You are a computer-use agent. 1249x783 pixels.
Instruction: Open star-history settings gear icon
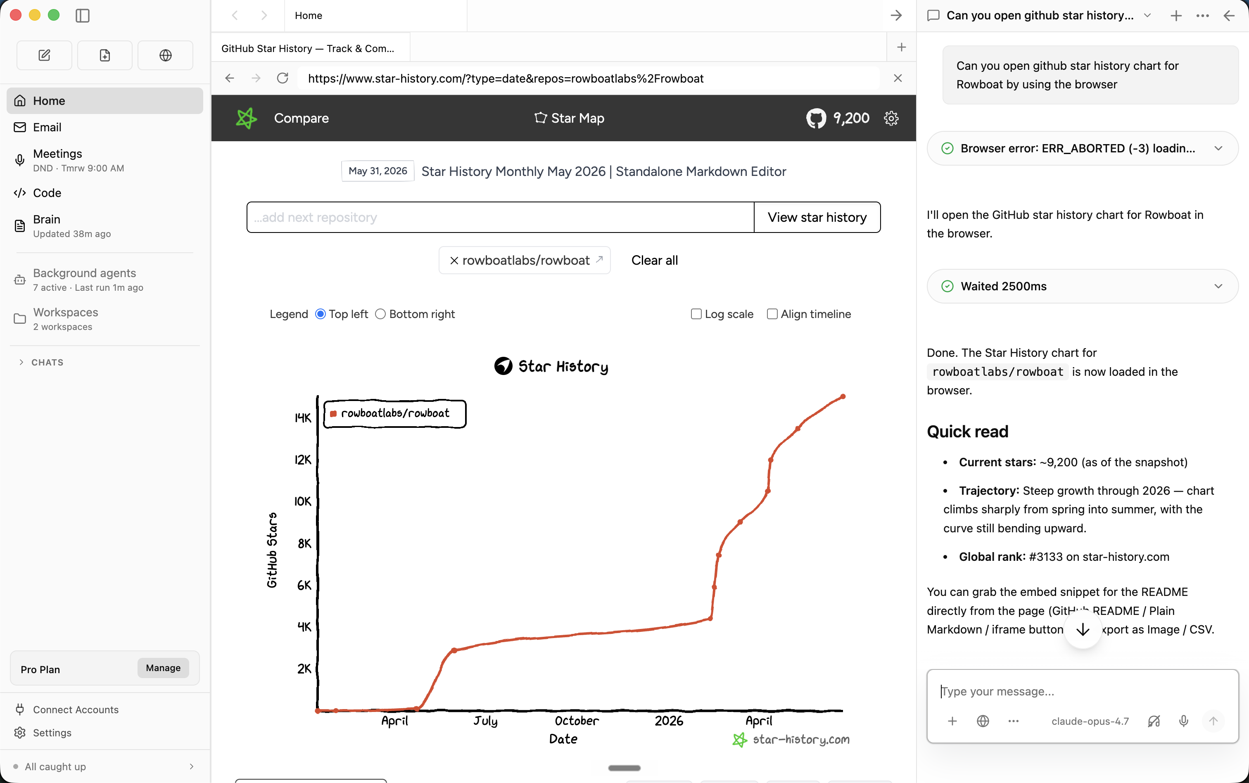click(x=891, y=118)
